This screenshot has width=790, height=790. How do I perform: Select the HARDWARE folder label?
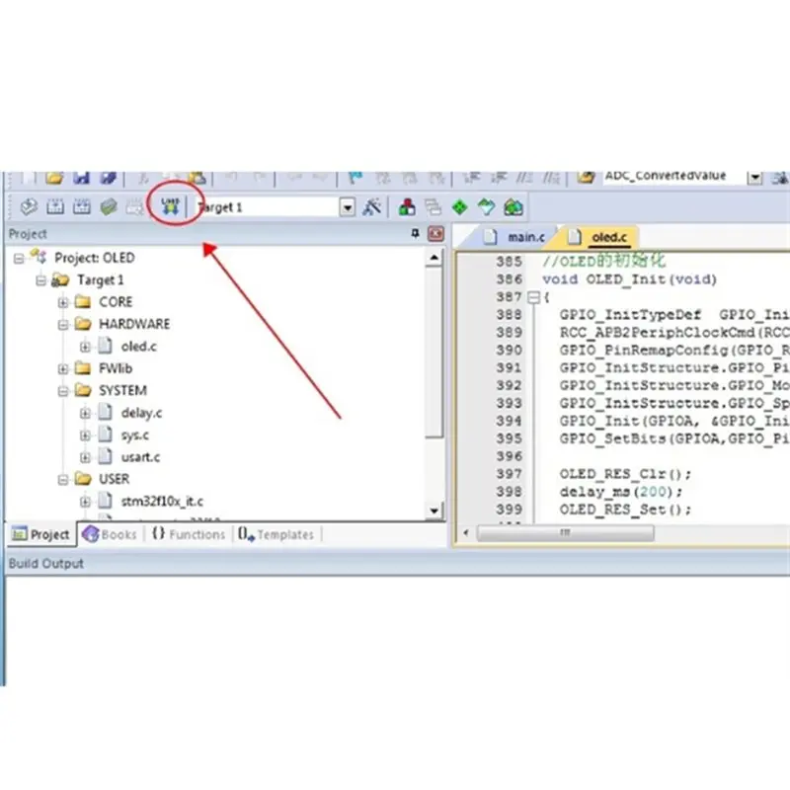(x=134, y=324)
